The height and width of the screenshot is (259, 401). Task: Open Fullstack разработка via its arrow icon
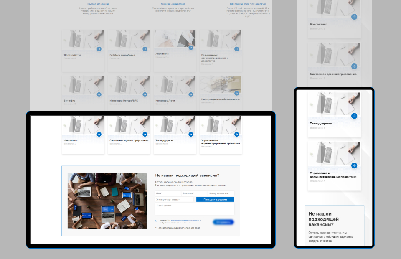coord(145,49)
